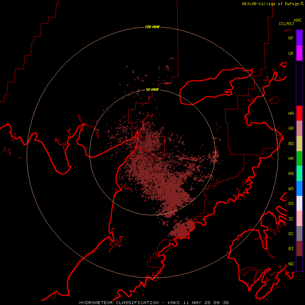
Task: Click the HA red legend swatch
Action: [299, 113]
